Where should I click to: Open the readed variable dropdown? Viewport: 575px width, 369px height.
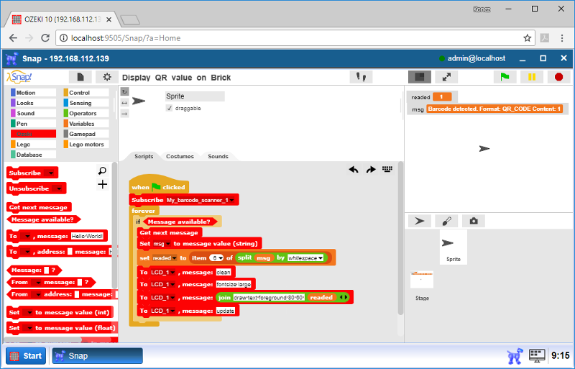174,258
